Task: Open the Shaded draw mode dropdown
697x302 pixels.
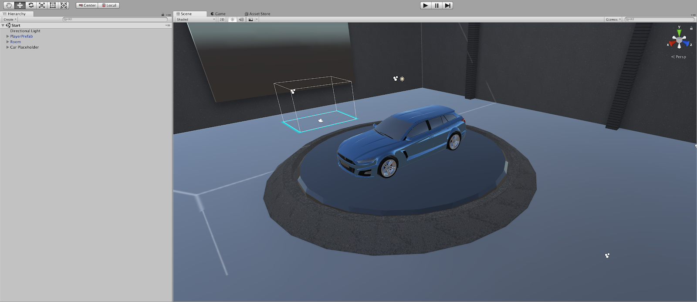Action: coord(196,20)
